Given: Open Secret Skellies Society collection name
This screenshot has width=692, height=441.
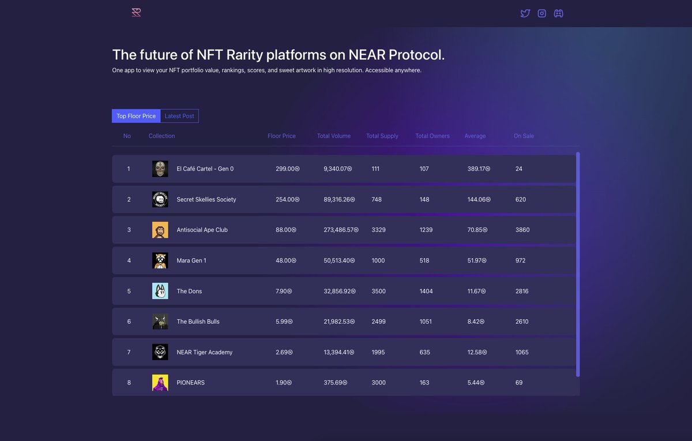Looking at the screenshot, I should (206, 199).
